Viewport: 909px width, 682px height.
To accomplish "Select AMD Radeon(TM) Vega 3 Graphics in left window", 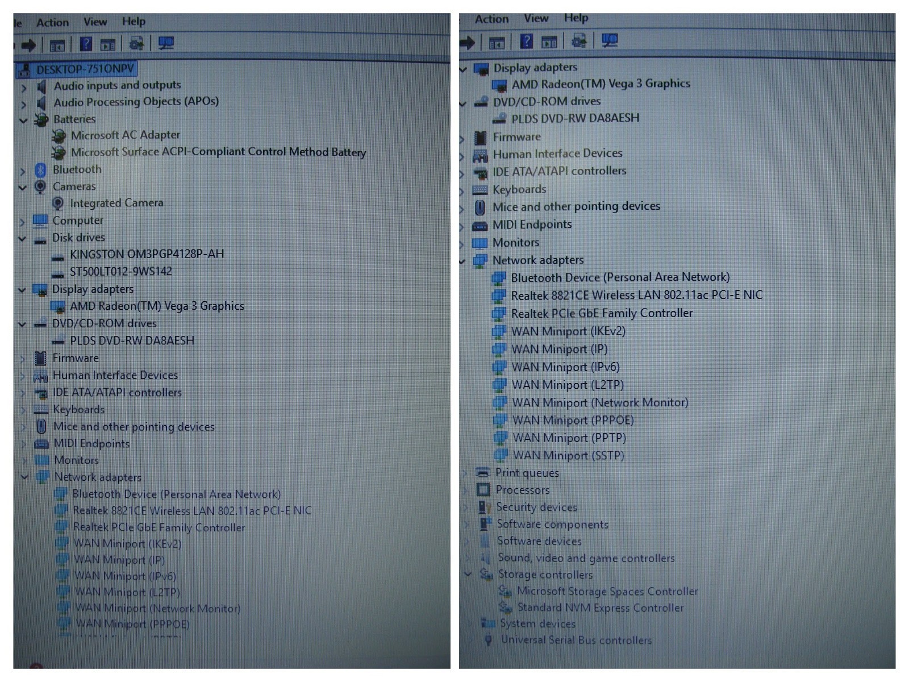I will point(157,306).
